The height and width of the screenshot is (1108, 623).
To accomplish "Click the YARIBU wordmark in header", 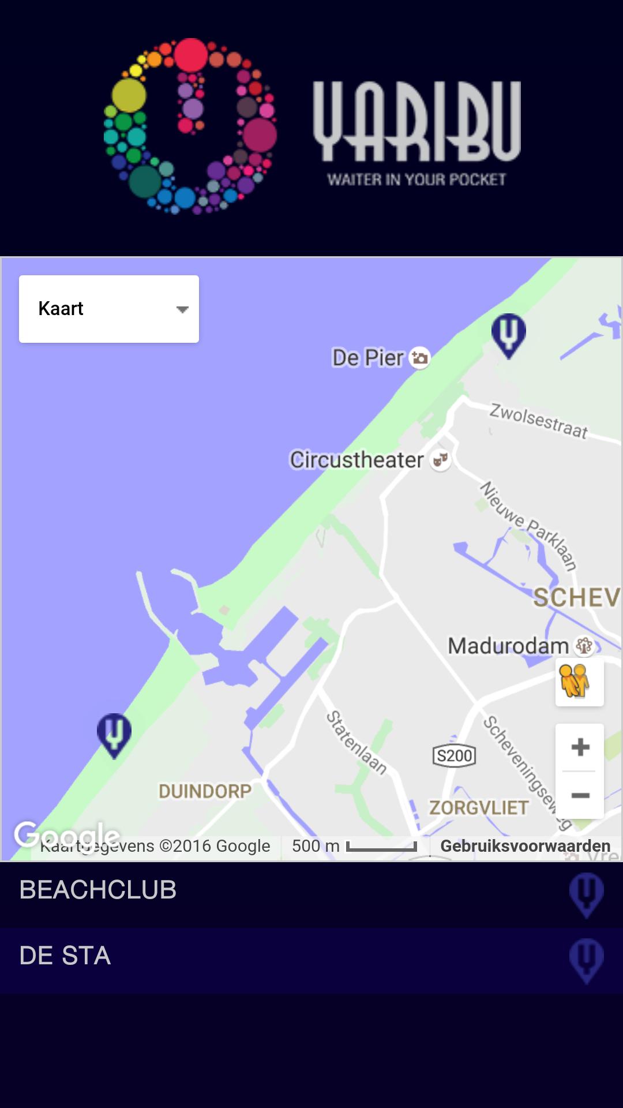I will point(416,121).
